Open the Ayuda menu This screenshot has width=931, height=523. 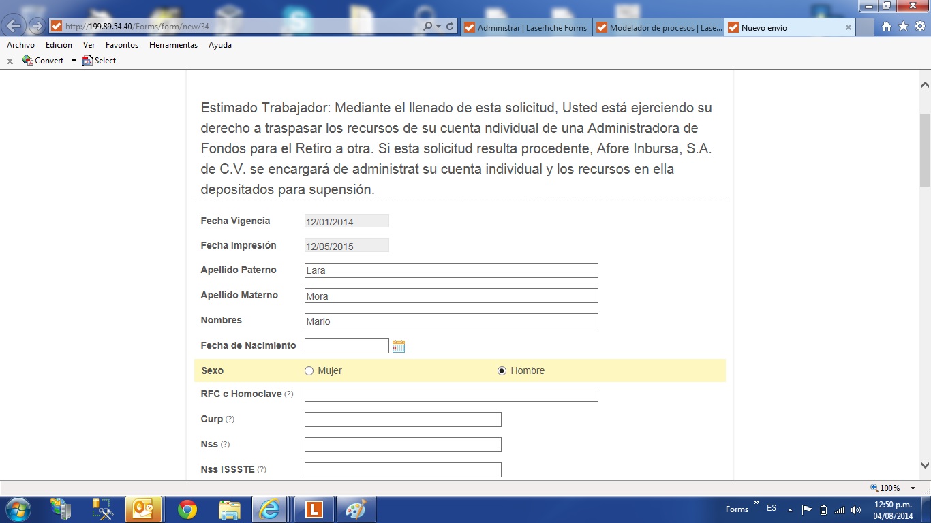pos(220,45)
